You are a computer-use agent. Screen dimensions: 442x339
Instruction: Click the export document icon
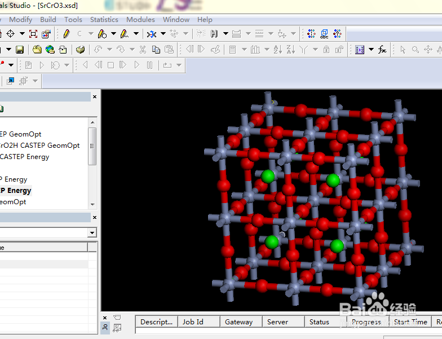[x=63, y=50]
